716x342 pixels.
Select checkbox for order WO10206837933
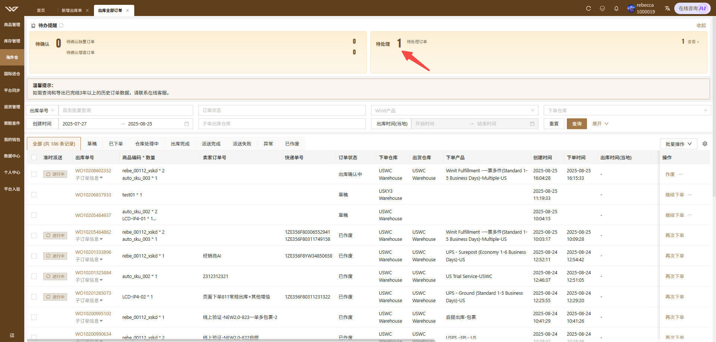click(x=34, y=195)
